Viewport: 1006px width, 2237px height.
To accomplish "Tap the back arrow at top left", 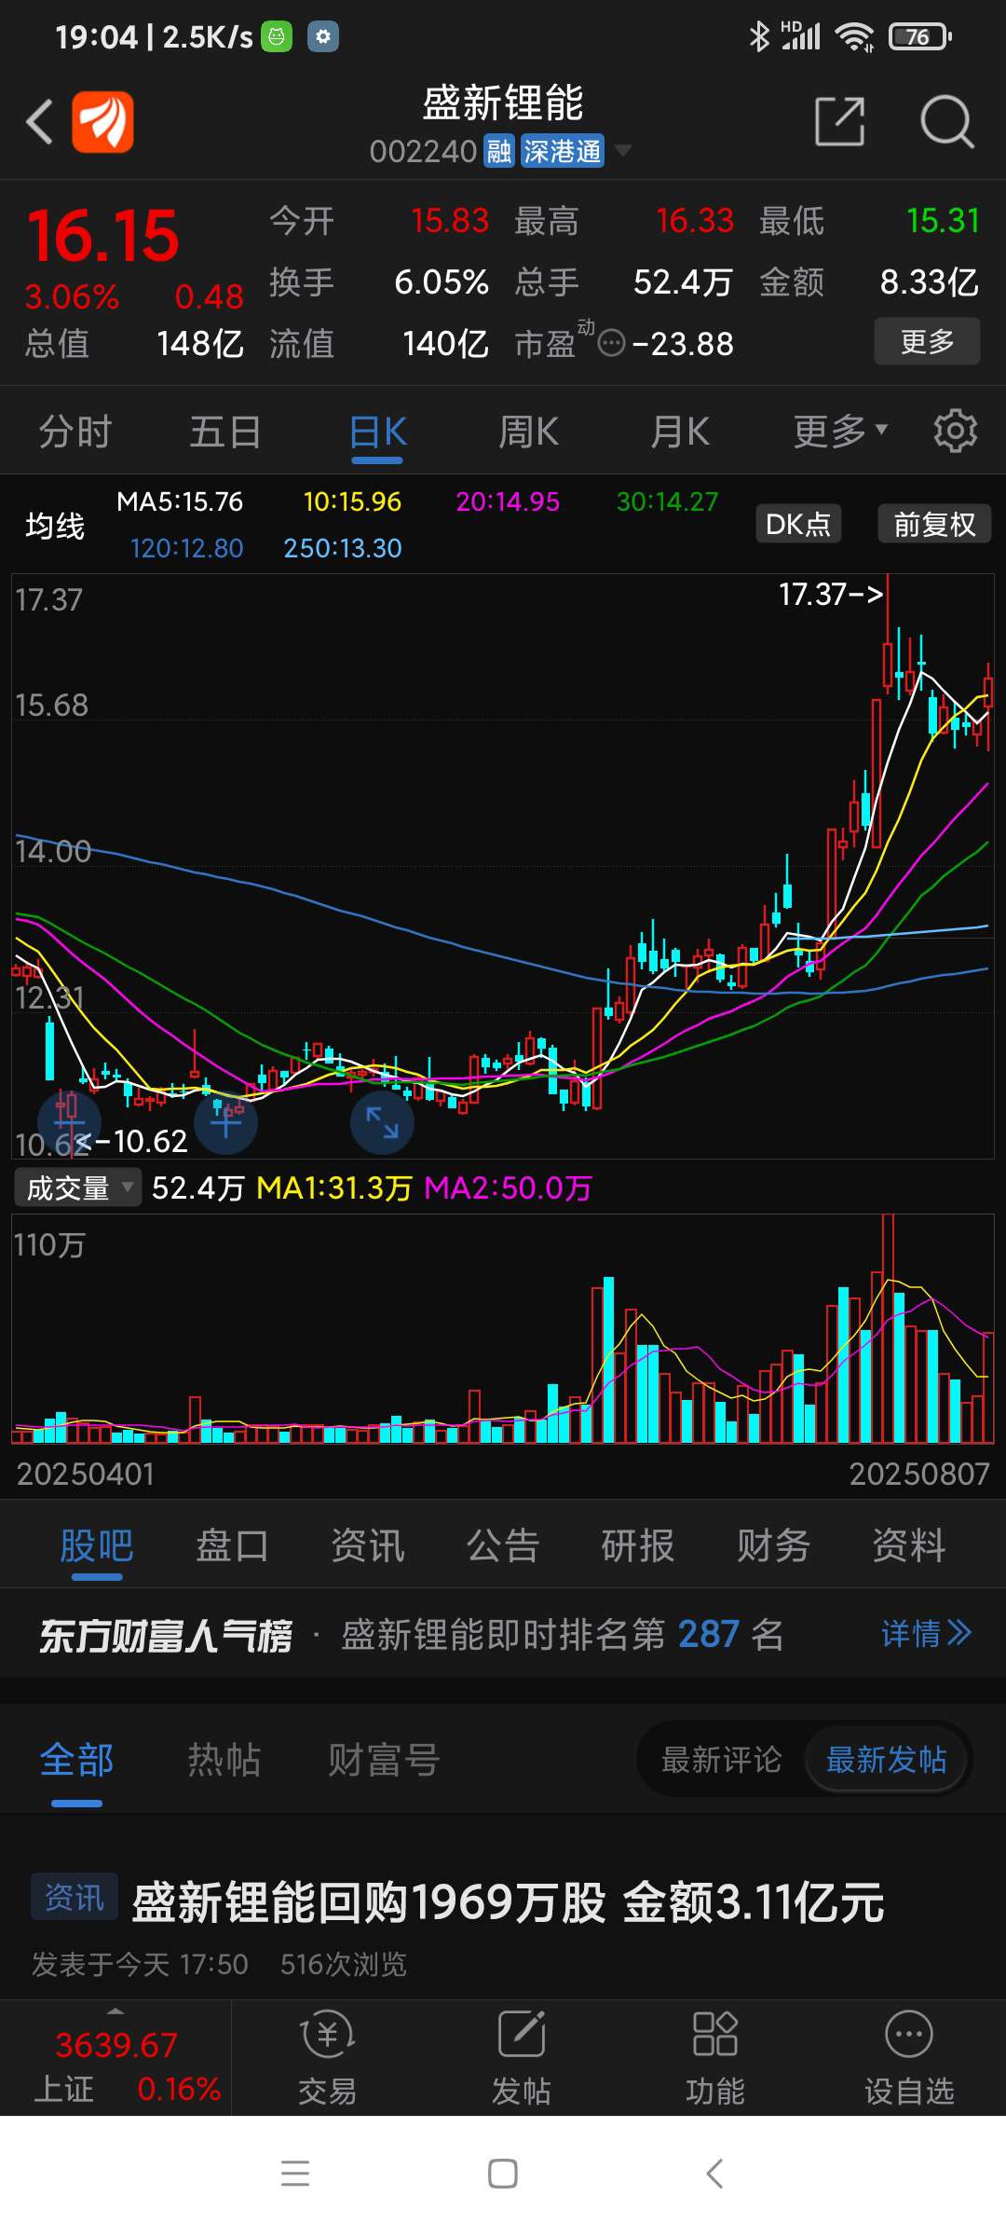I will tap(40, 122).
